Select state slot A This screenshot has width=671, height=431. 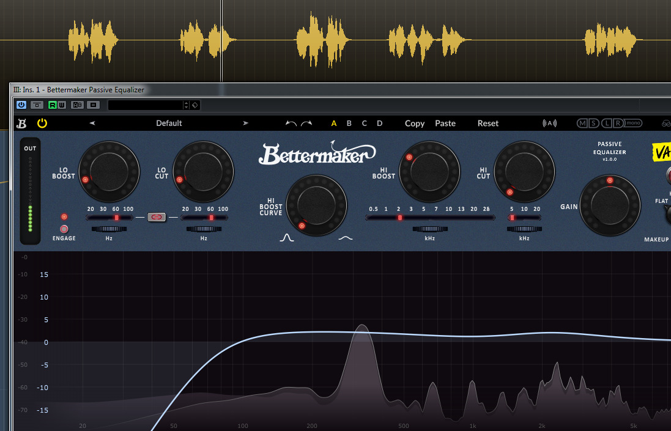point(334,123)
